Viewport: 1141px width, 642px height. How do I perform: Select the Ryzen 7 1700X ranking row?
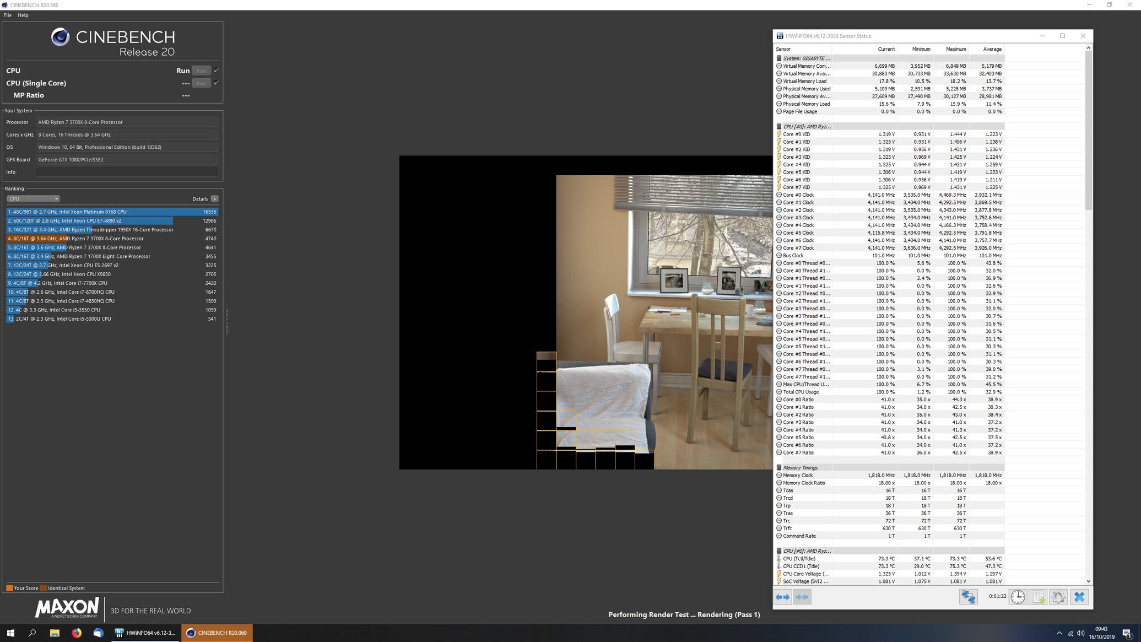pos(112,256)
